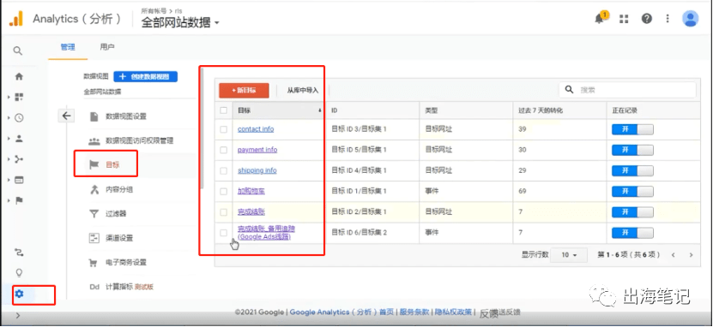
Task: Toggle recording switch for 加购物车 goal
Action: 632,192
